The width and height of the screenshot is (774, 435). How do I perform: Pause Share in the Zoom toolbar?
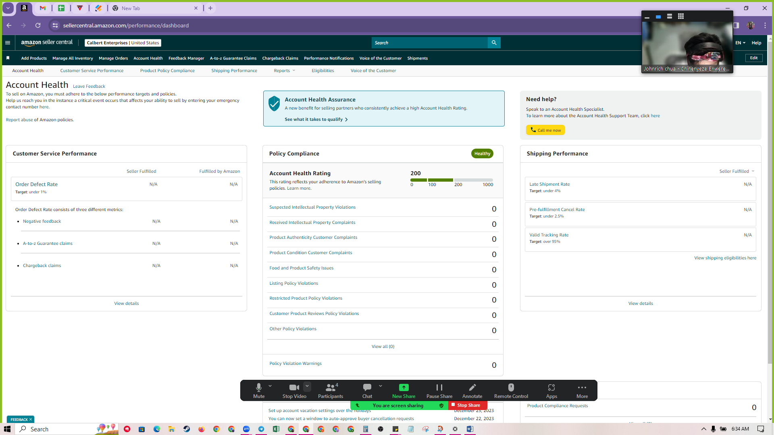coord(439,391)
